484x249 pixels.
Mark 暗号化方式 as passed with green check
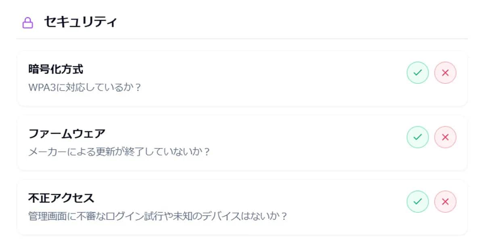[417, 73]
